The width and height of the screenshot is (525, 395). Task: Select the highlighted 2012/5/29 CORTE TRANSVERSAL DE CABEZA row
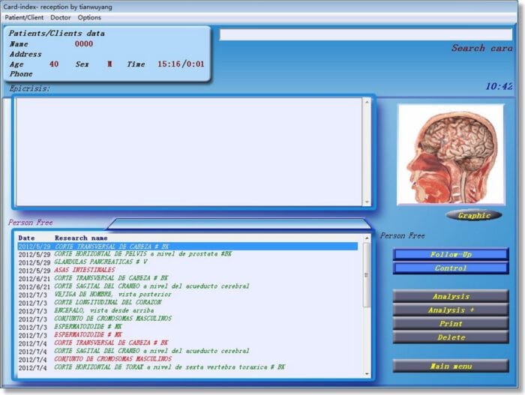(187, 247)
